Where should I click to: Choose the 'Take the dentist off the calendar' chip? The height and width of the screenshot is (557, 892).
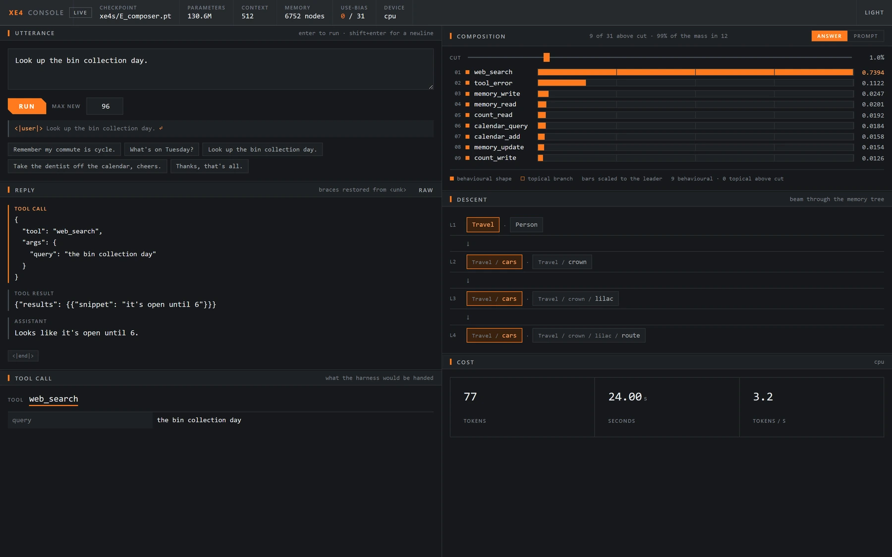click(87, 166)
